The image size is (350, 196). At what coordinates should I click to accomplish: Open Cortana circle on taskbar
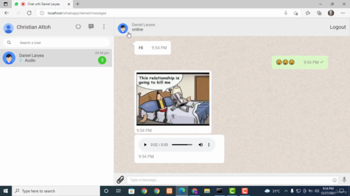pyautogui.click(x=106, y=191)
